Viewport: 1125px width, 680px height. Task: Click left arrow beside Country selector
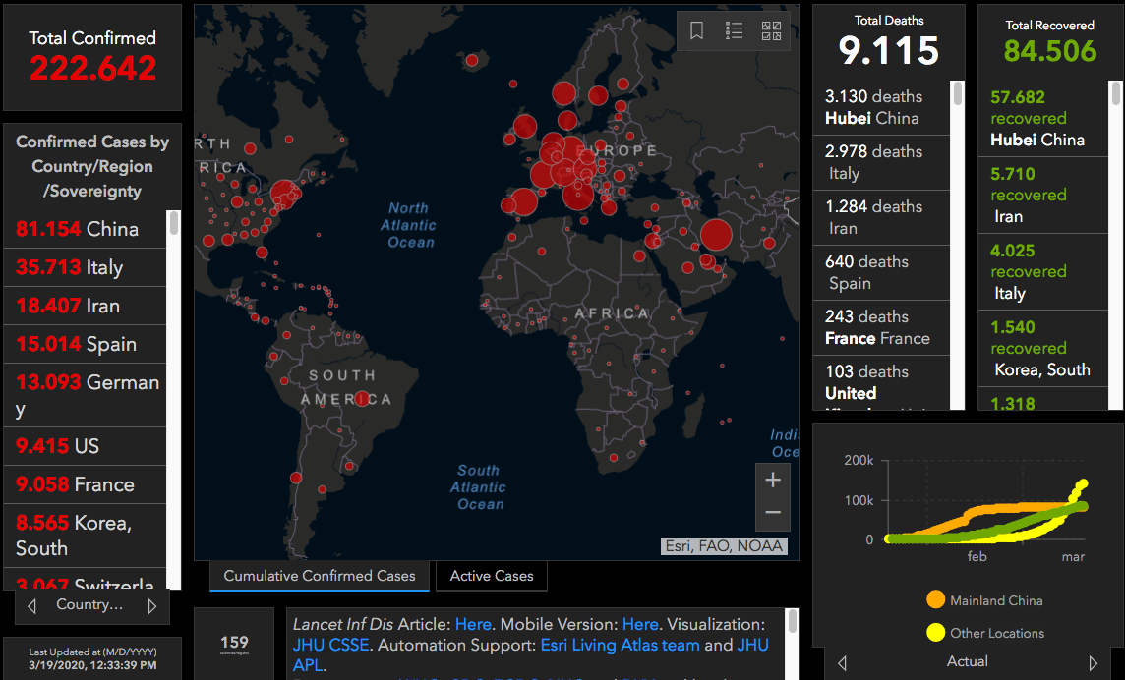coord(31,606)
